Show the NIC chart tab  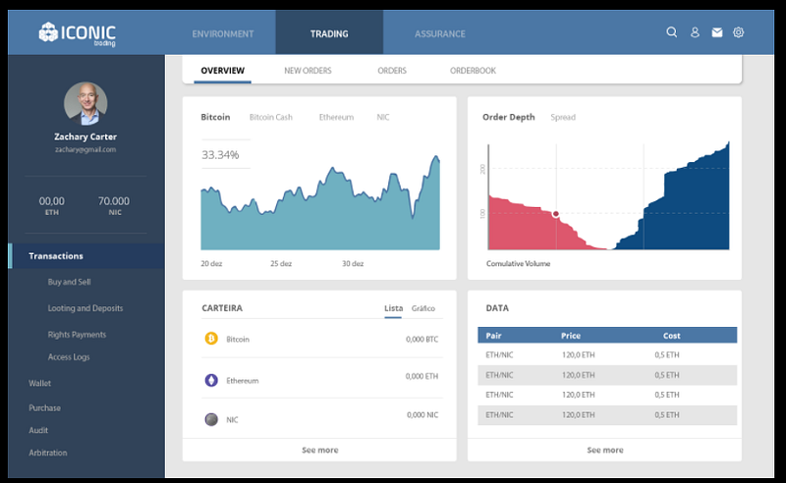click(x=383, y=117)
